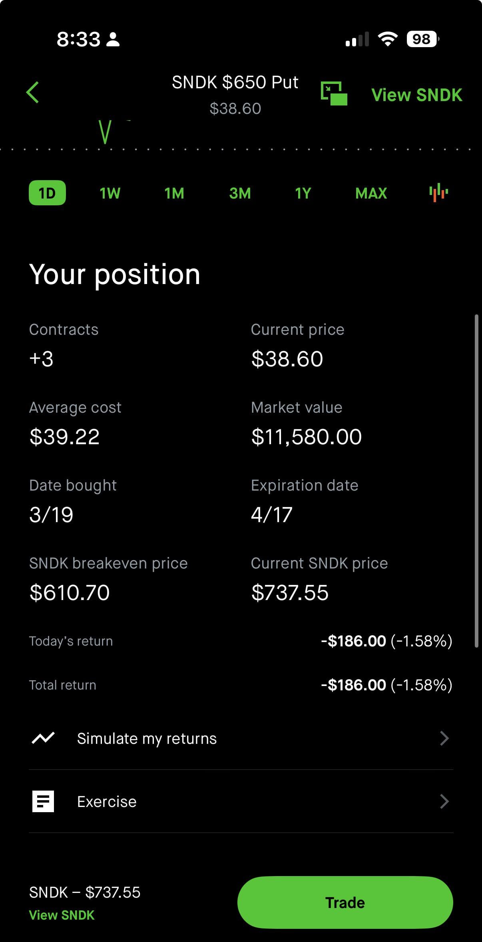Expand Simulate my returns chevron

click(x=444, y=738)
